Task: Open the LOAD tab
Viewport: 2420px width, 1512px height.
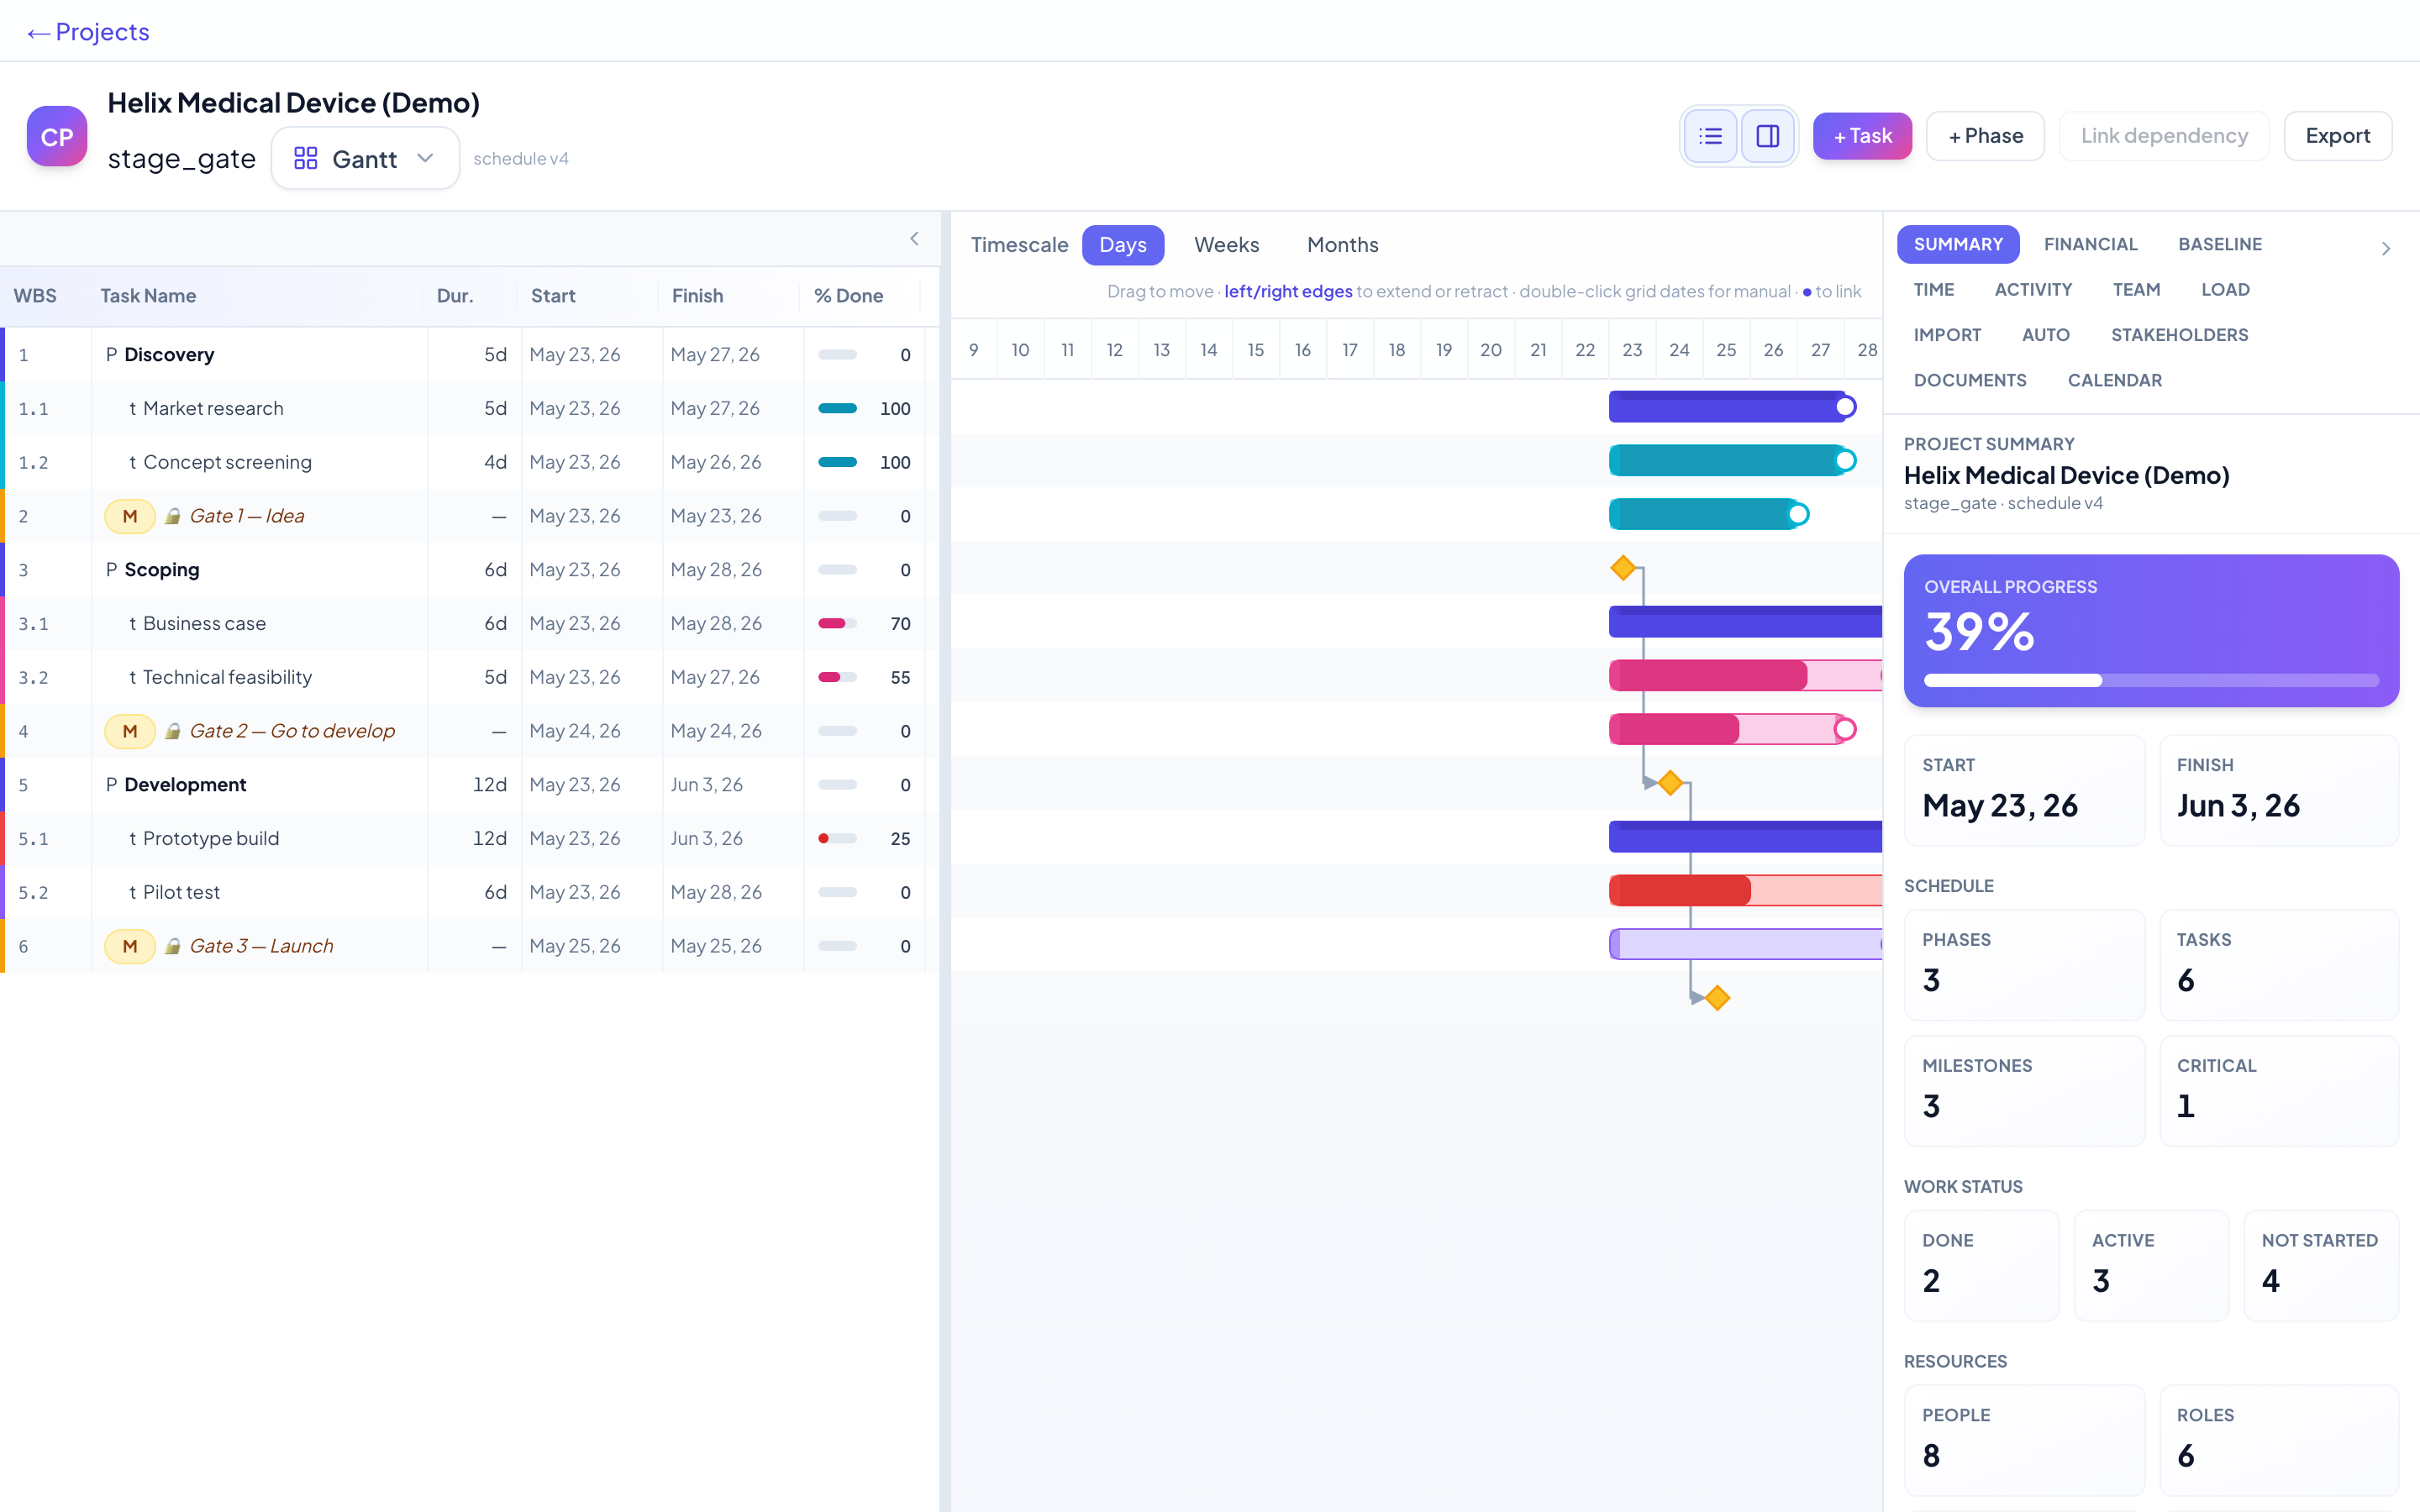Action: point(2225,289)
